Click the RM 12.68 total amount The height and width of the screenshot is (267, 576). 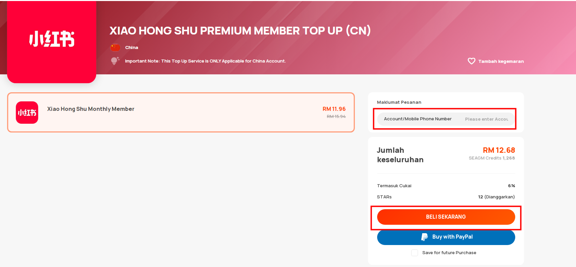tap(499, 150)
